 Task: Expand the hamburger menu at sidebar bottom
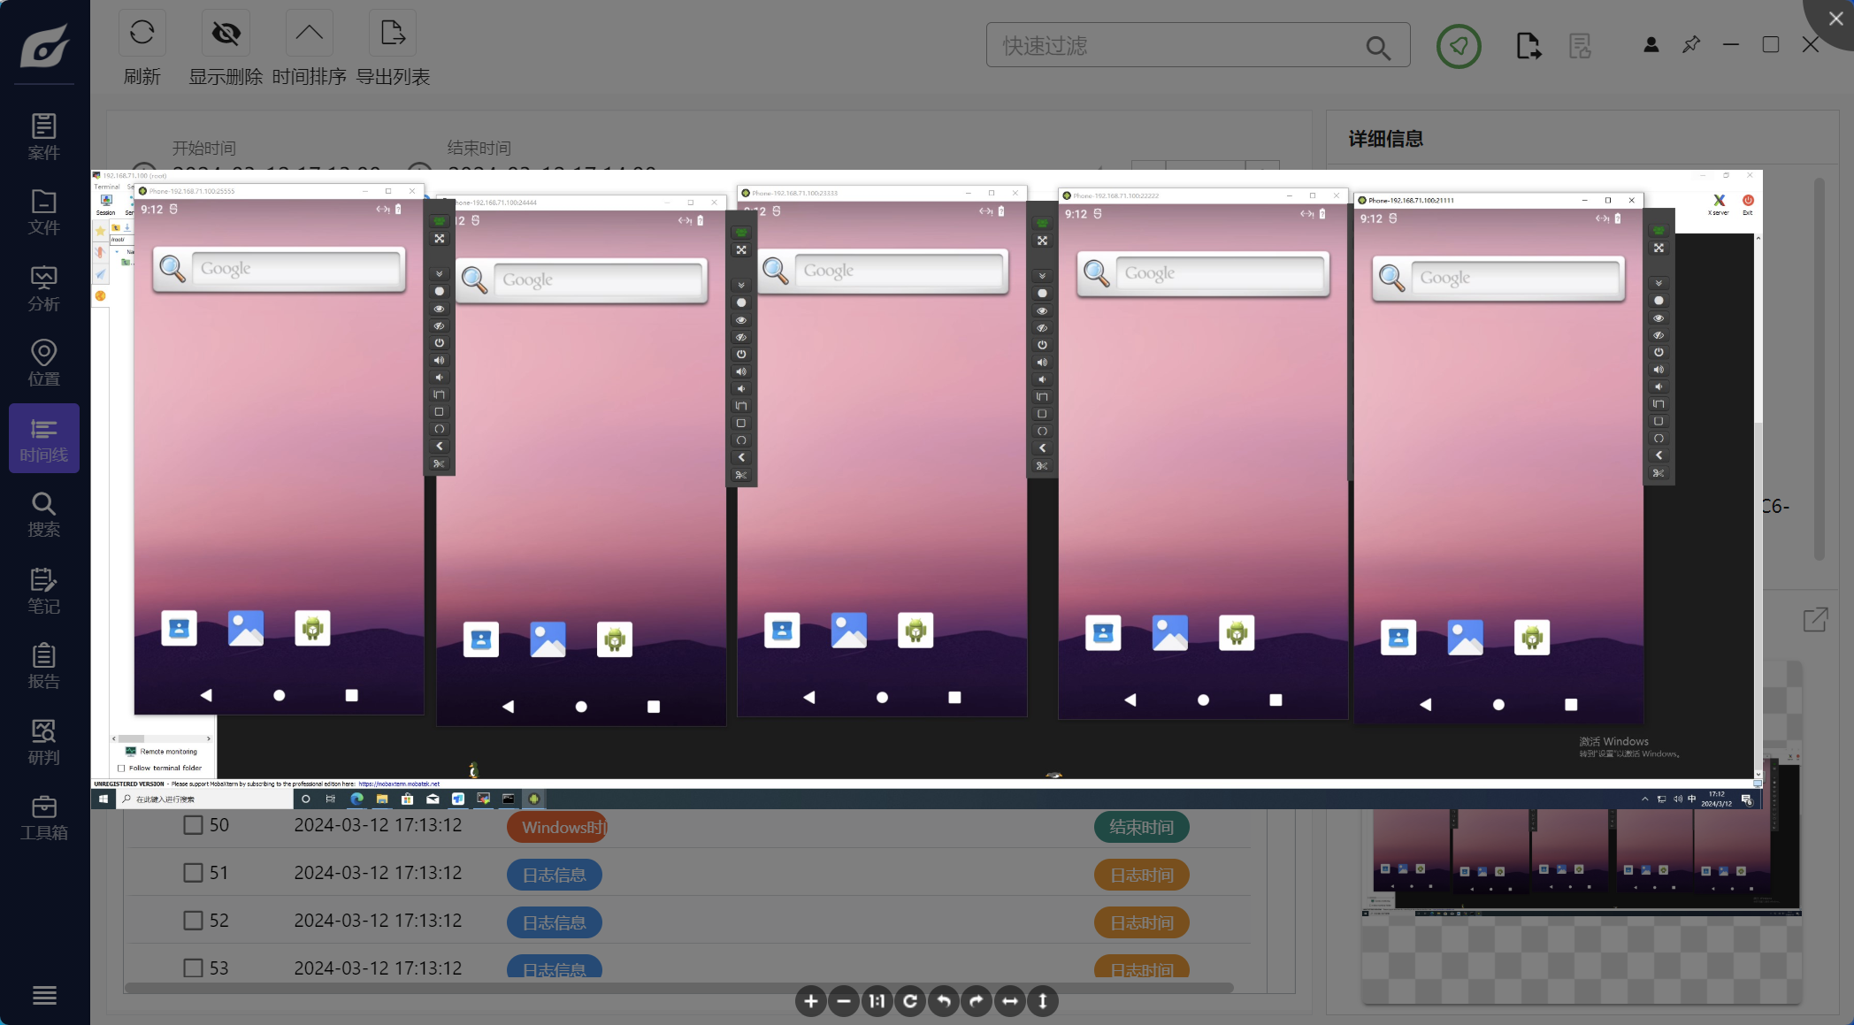[44, 995]
